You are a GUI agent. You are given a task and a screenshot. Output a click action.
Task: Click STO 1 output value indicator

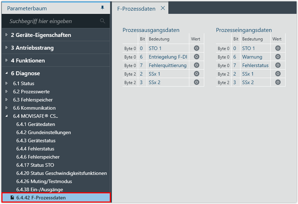(x=196, y=48)
